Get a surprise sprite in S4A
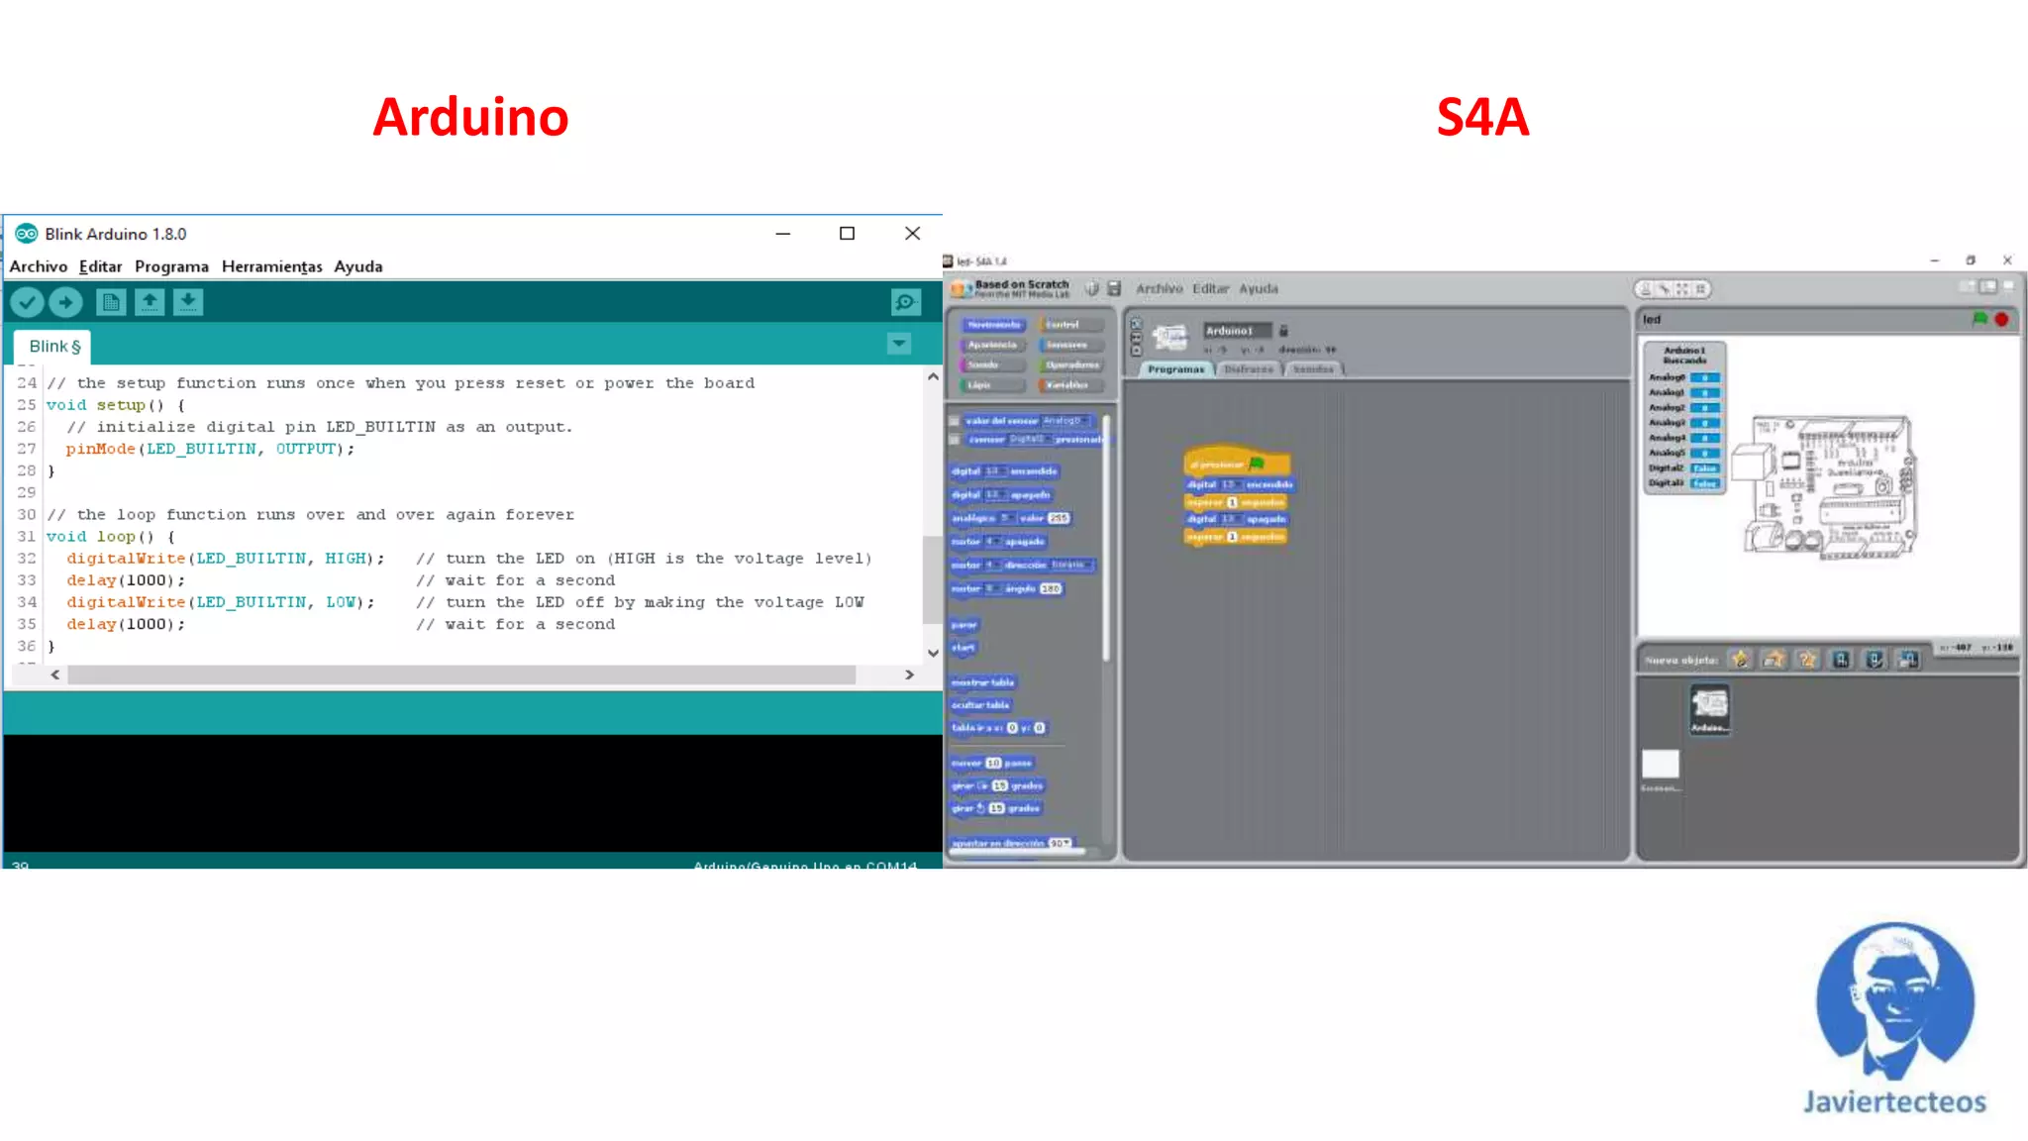 1807,660
